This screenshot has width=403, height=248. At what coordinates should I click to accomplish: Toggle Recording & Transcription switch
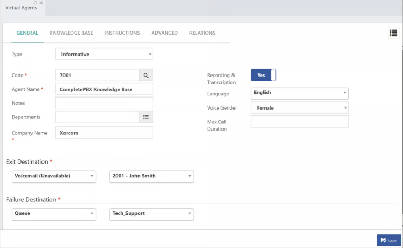click(263, 76)
